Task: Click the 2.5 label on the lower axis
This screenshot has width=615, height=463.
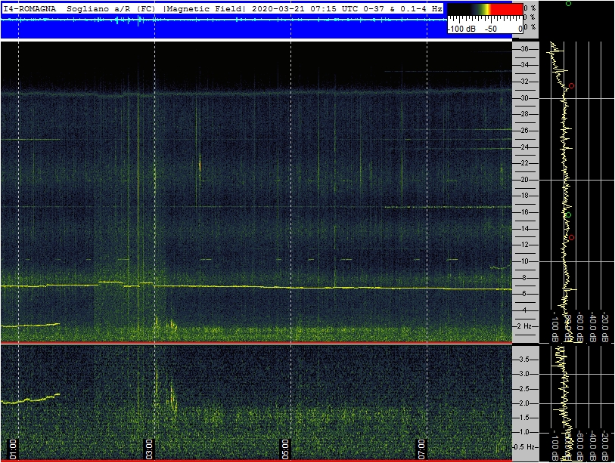Action: tap(524, 388)
